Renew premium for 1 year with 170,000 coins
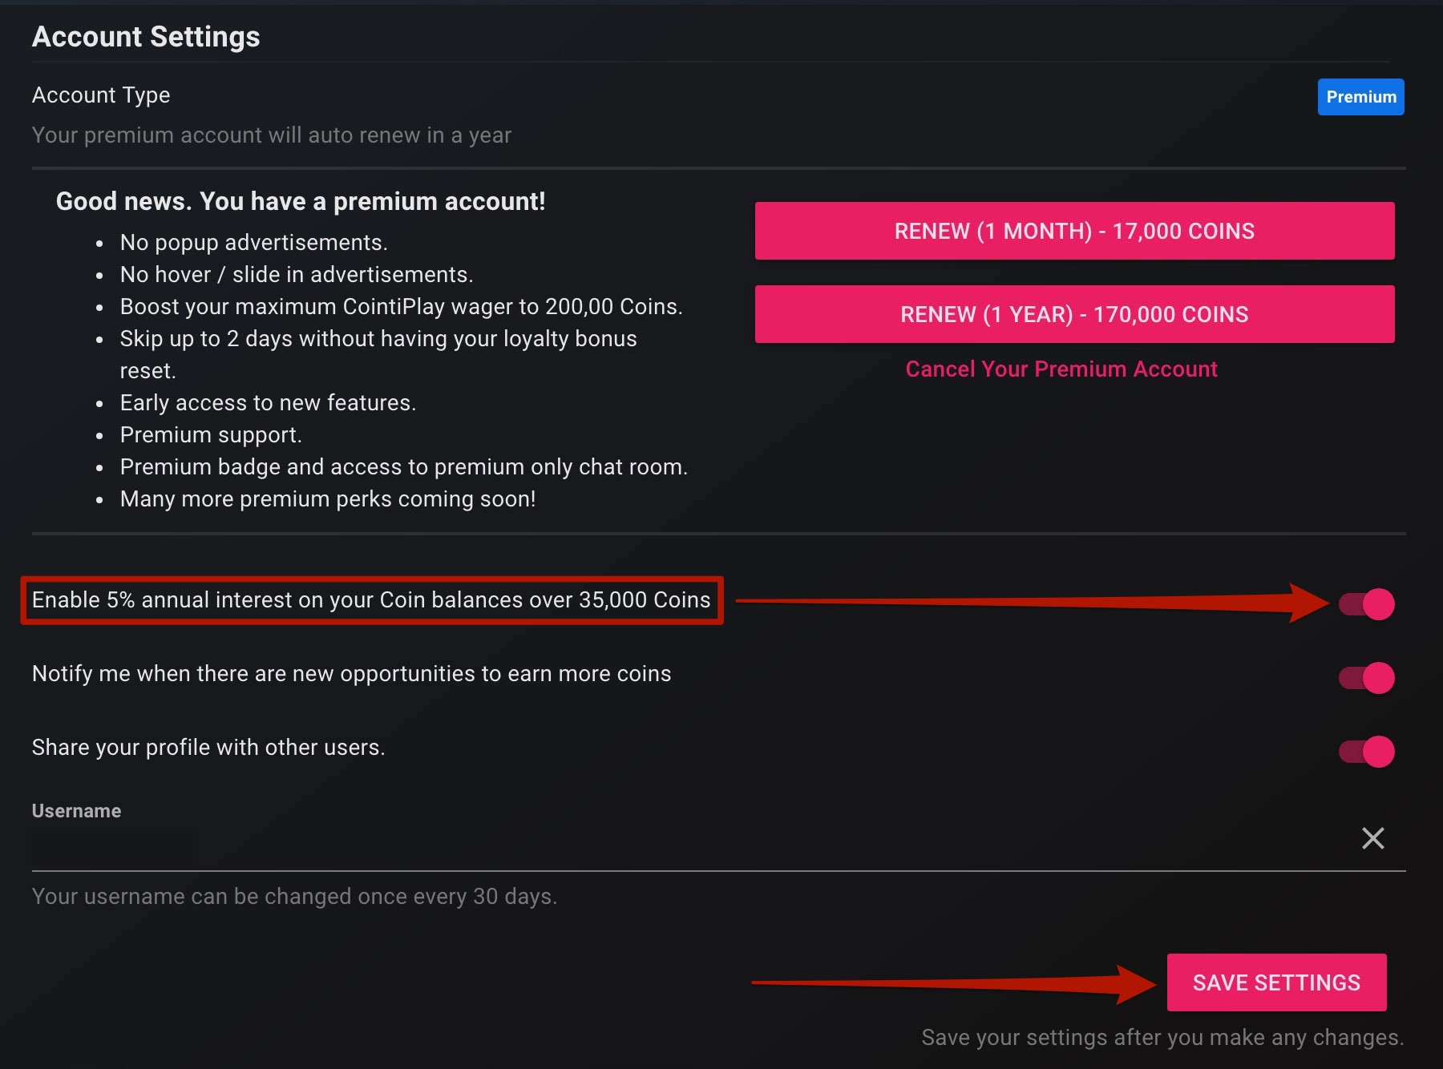Screen dimensions: 1443x1069 [x=1074, y=314]
